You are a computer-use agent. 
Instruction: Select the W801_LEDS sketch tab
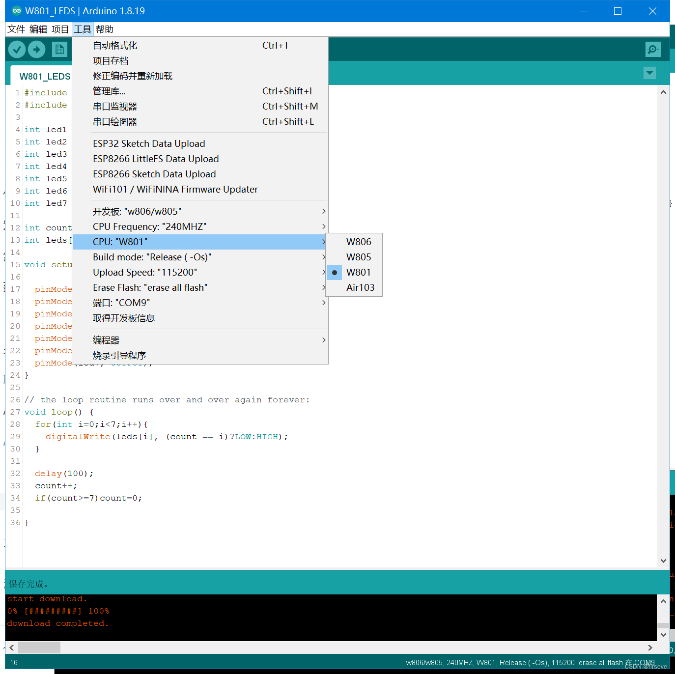(44, 76)
